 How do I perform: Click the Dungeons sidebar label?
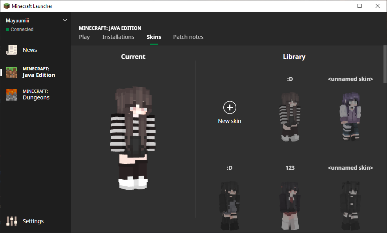pyautogui.click(x=36, y=97)
